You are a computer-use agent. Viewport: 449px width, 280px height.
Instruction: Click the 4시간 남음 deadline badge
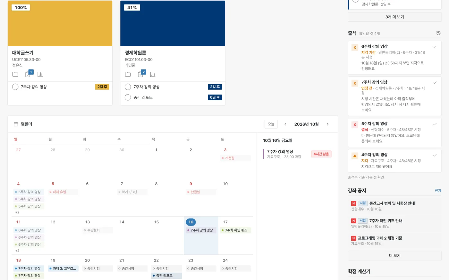click(x=321, y=154)
